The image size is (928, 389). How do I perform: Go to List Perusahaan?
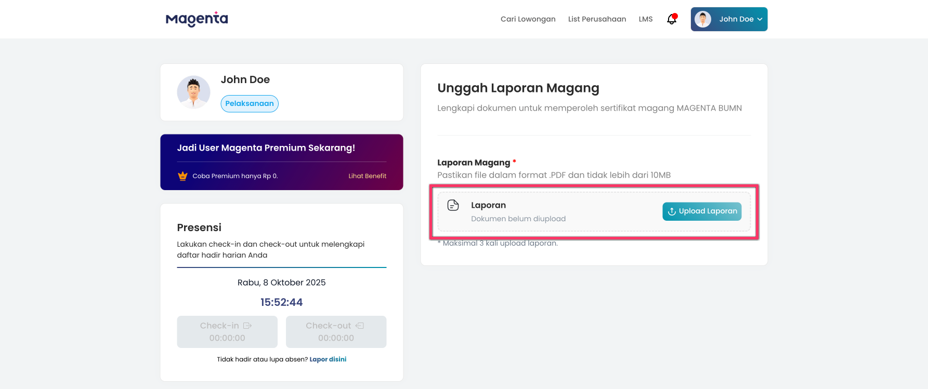pyautogui.click(x=597, y=19)
